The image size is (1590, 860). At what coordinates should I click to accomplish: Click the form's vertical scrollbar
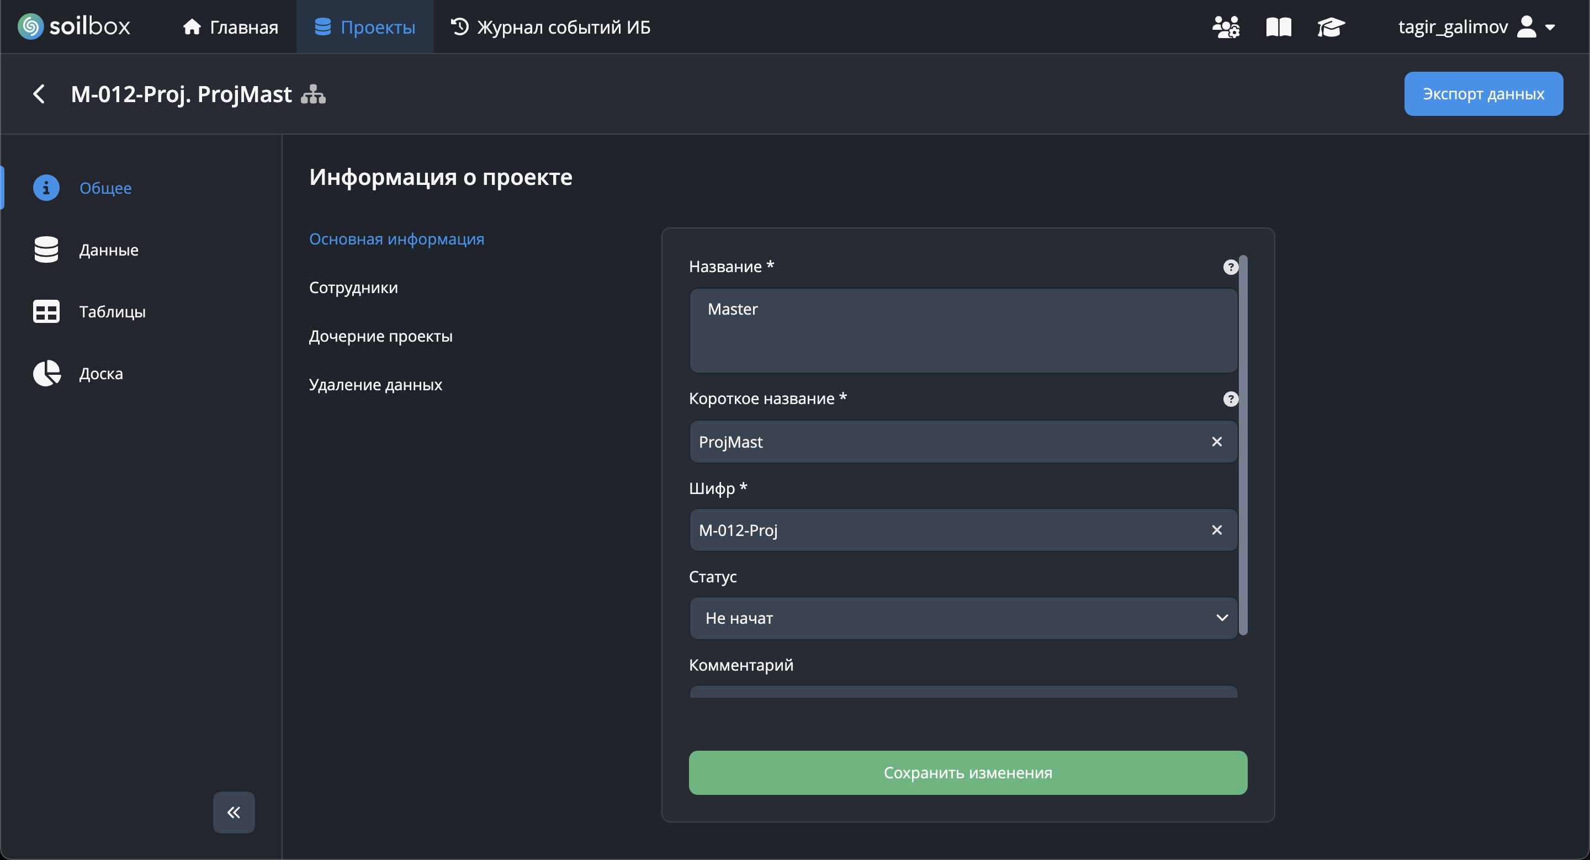point(1243,444)
